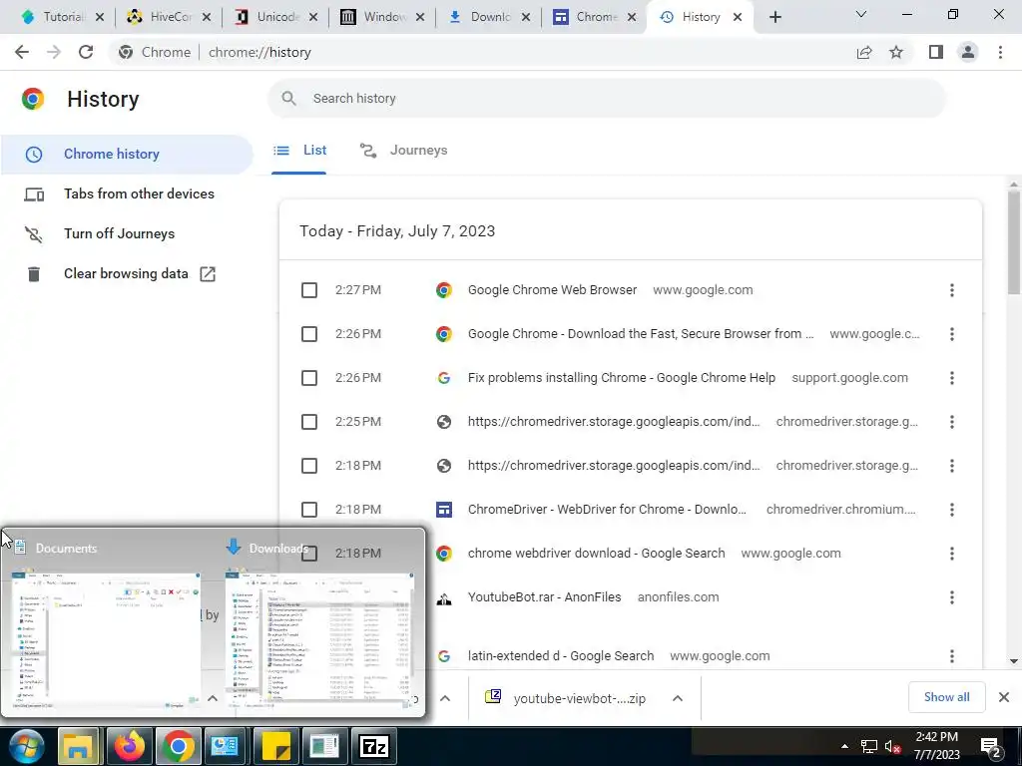Click the Chrome logo beside History heading
This screenshot has width=1022, height=766.
33,99
